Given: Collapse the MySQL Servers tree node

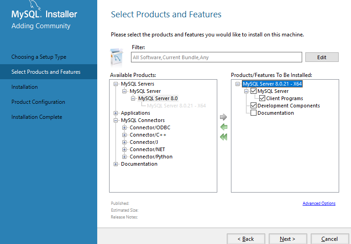Looking at the screenshot, I should coord(115,84).
